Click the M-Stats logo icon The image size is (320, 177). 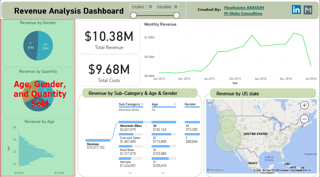308,10
